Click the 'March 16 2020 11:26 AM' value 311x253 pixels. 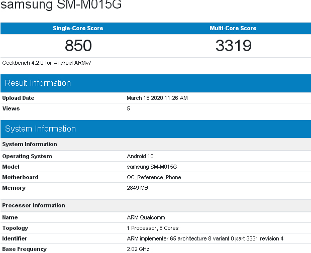pos(157,98)
